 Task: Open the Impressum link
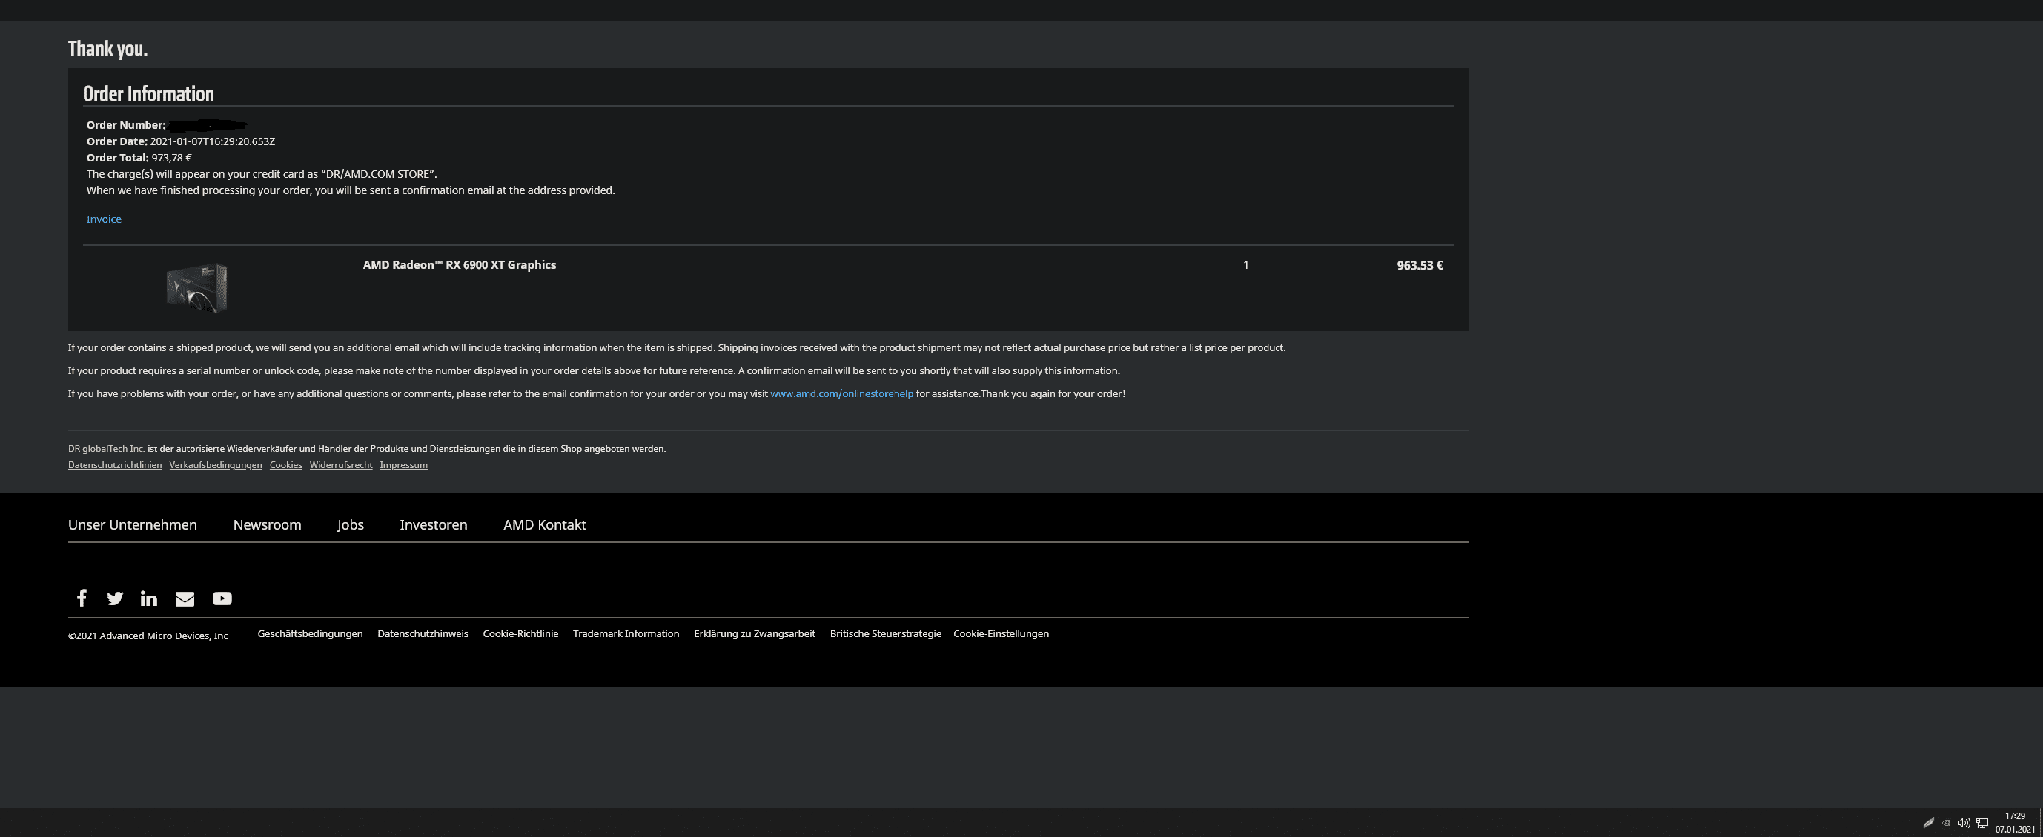(404, 465)
